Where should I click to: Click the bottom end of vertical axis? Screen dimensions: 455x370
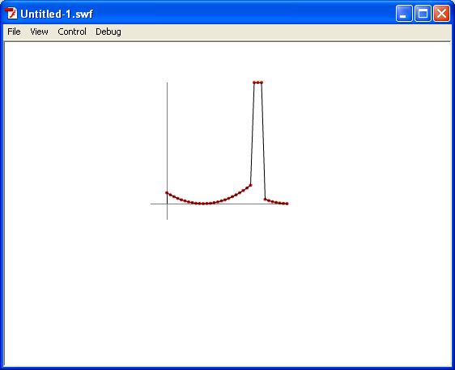167,219
